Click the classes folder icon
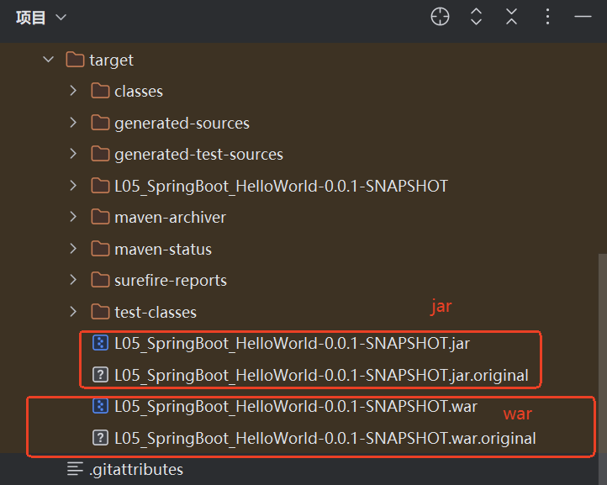The height and width of the screenshot is (485, 607). (100, 91)
